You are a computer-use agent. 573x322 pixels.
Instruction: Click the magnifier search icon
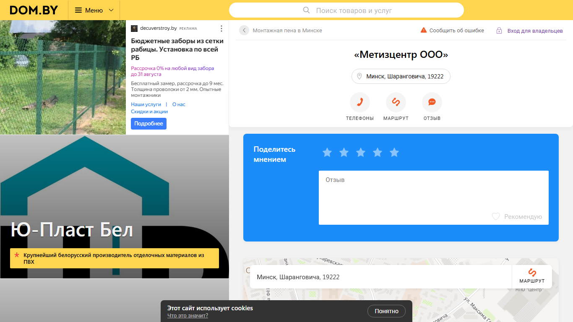pos(306,10)
